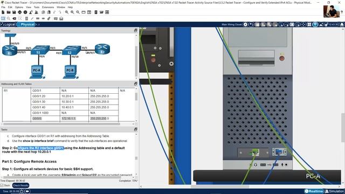The height and width of the screenshot is (194, 345).
Task: Select the Physical workspace tab
Action: pyautogui.click(x=26, y=24)
